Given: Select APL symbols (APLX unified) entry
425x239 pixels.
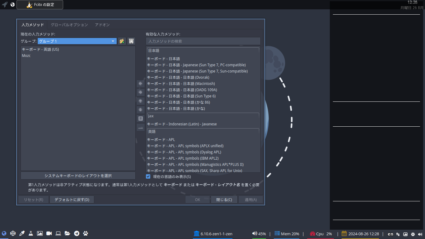Looking at the screenshot, I should (x=203, y=146).
